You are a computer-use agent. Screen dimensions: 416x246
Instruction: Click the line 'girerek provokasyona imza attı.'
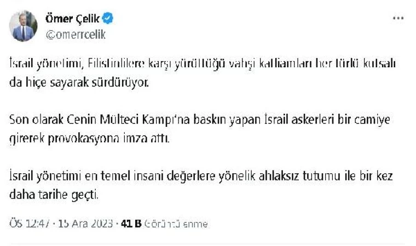tap(90, 139)
